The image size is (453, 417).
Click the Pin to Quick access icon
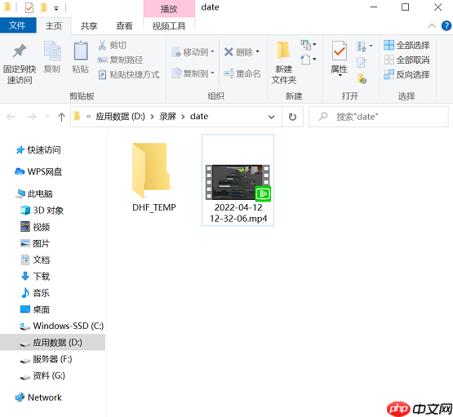[x=20, y=63]
